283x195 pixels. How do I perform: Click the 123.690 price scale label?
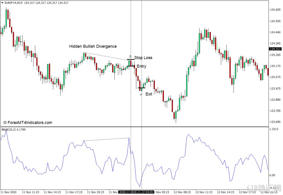point(275,122)
